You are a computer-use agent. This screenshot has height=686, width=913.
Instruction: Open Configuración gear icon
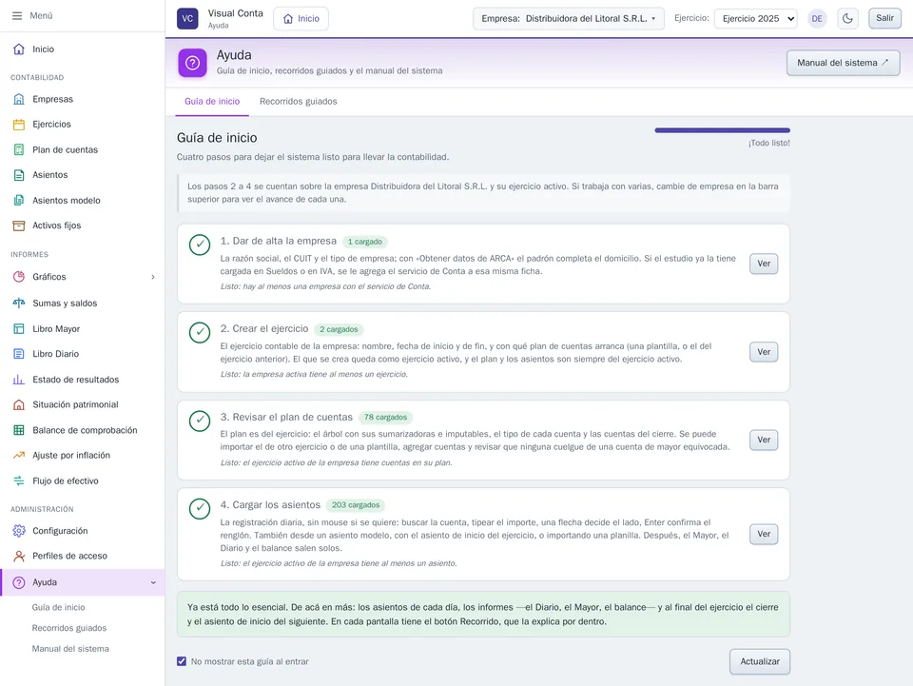[19, 531]
